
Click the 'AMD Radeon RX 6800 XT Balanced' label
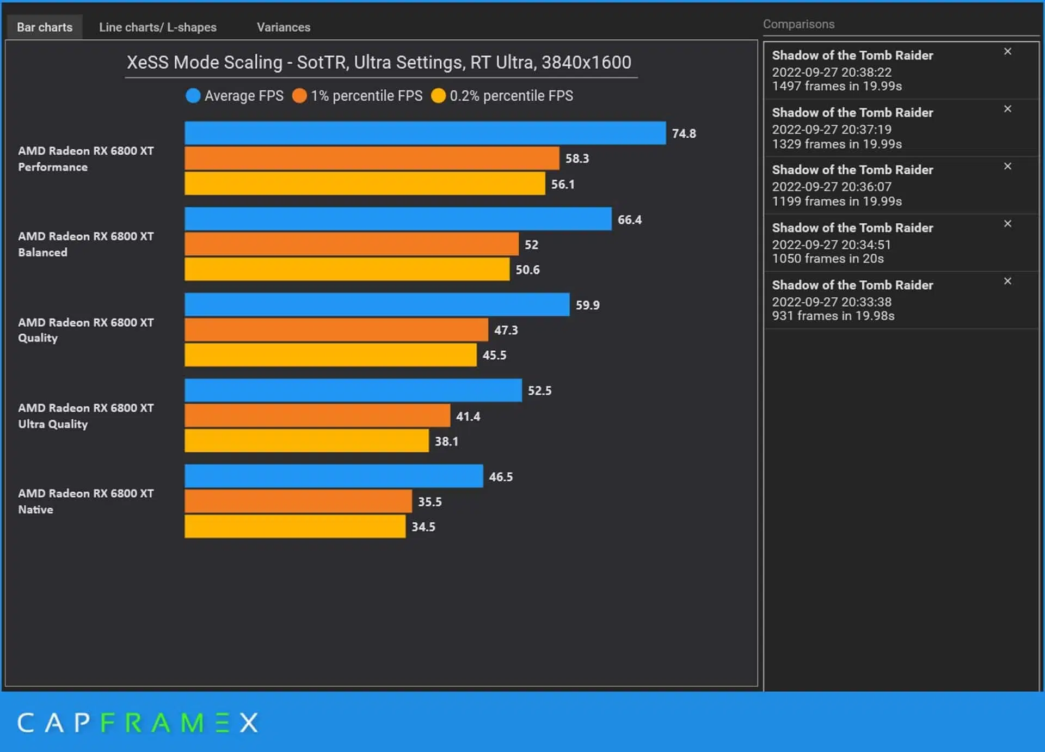(x=86, y=244)
